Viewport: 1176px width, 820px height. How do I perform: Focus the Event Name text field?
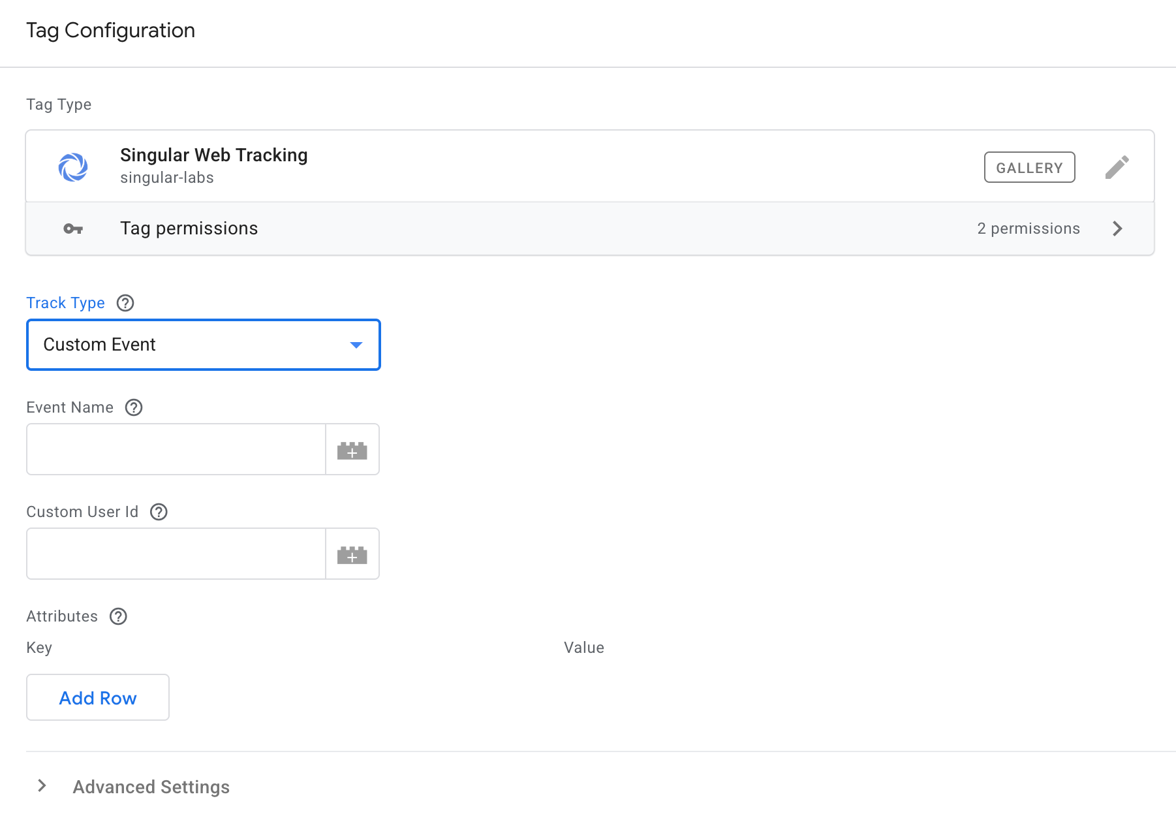(176, 450)
